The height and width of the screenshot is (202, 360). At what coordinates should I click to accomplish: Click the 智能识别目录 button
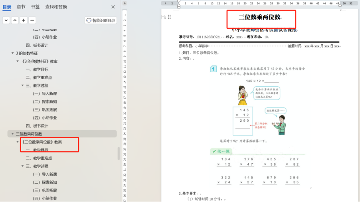click(x=101, y=20)
